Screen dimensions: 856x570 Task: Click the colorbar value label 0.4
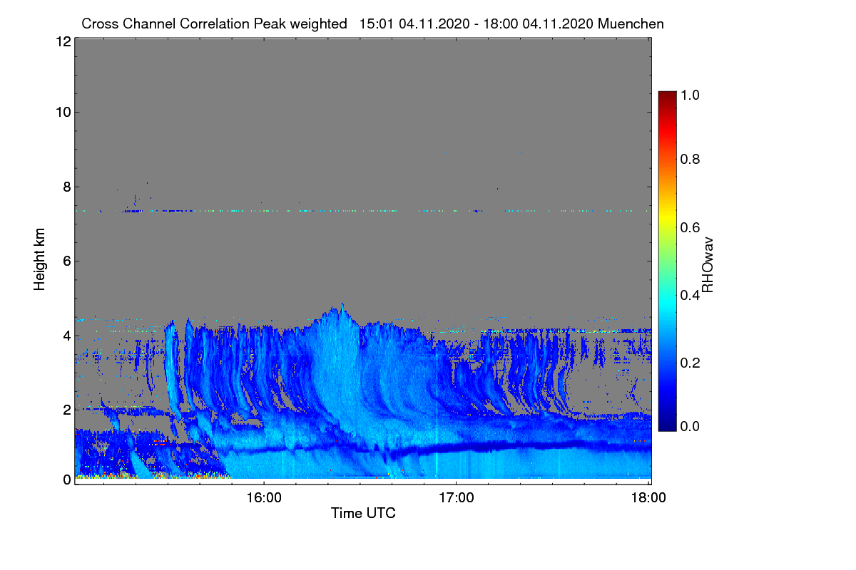pyautogui.click(x=689, y=295)
